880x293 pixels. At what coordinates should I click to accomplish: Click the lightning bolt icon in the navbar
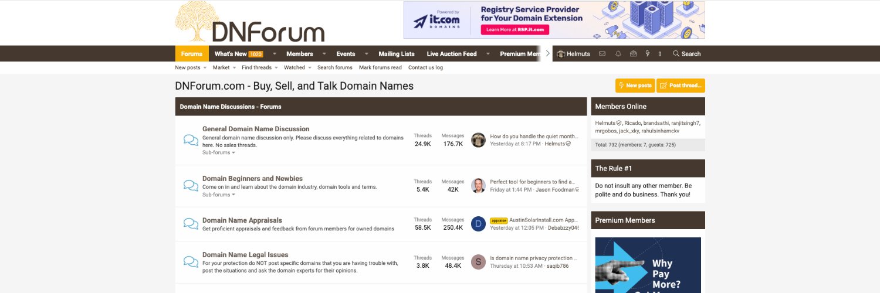click(x=648, y=54)
